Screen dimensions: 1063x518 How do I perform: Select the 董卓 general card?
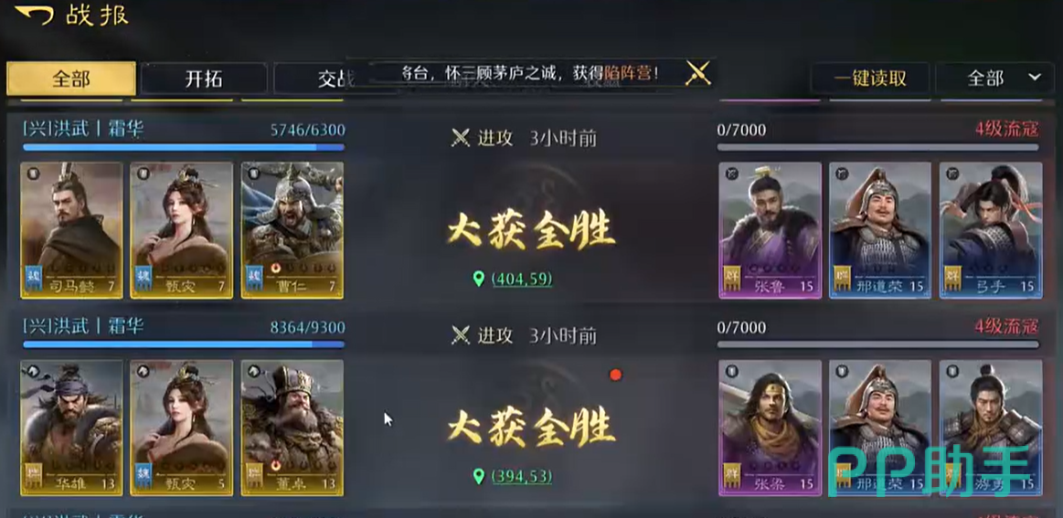click(292, 428)
